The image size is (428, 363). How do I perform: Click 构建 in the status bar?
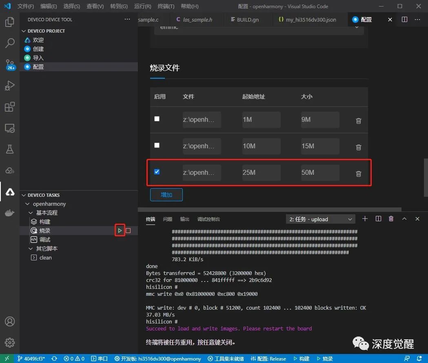tap(302, 359)
